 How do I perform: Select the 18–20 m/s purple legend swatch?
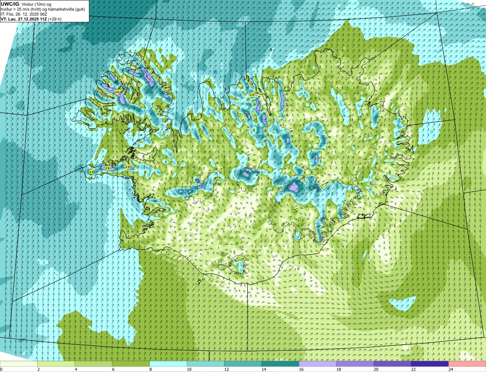click(355, 364)
